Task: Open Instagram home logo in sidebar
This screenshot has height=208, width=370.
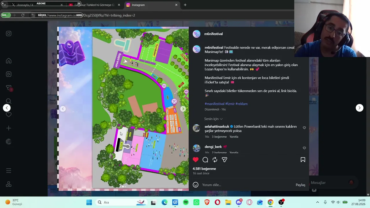Action: 9,34
